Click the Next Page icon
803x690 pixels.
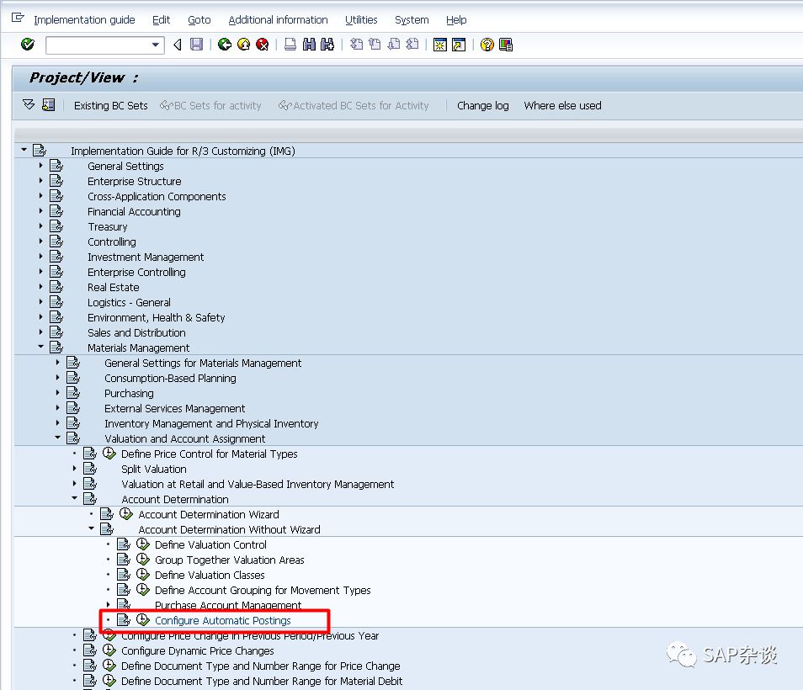(394, 45)
